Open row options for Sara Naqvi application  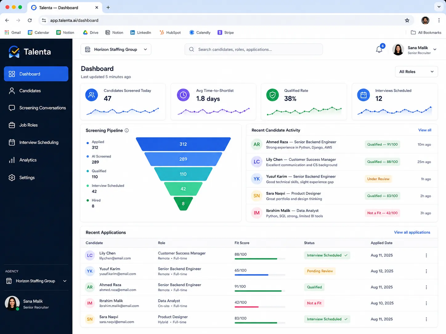426,319
